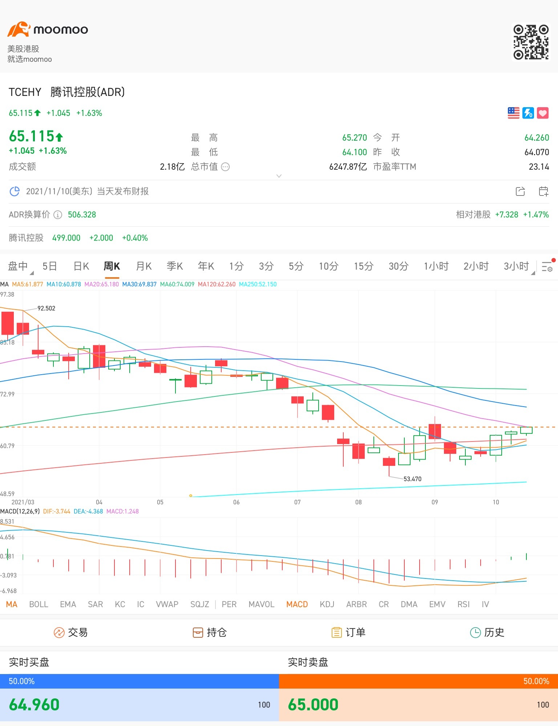Tap the ask price 65.000
The image size is (558, 726).
(313, 705)
